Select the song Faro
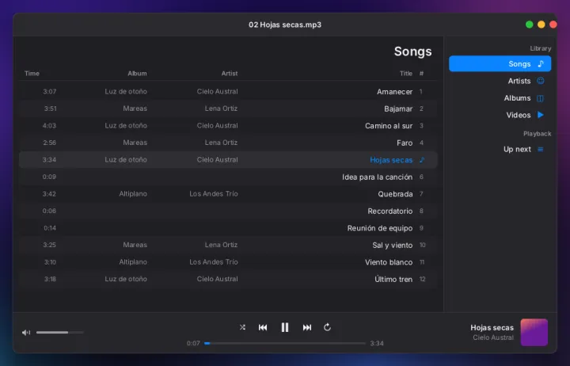The image size is (570, 366). click(x=228, y=143)
